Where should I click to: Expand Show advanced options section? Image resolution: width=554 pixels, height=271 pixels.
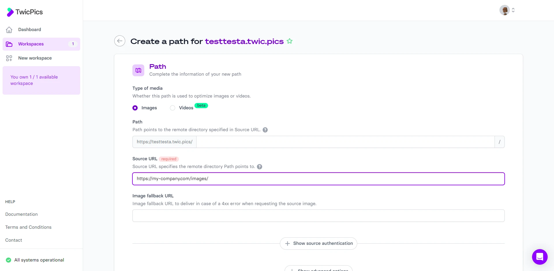pos(319,269)
